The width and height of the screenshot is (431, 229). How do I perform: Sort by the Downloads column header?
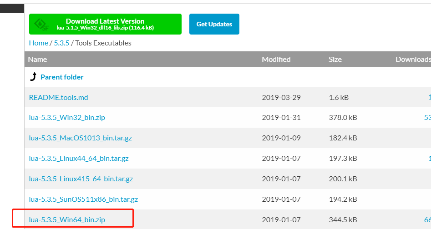pyautogui.click(x=412, y=59)
